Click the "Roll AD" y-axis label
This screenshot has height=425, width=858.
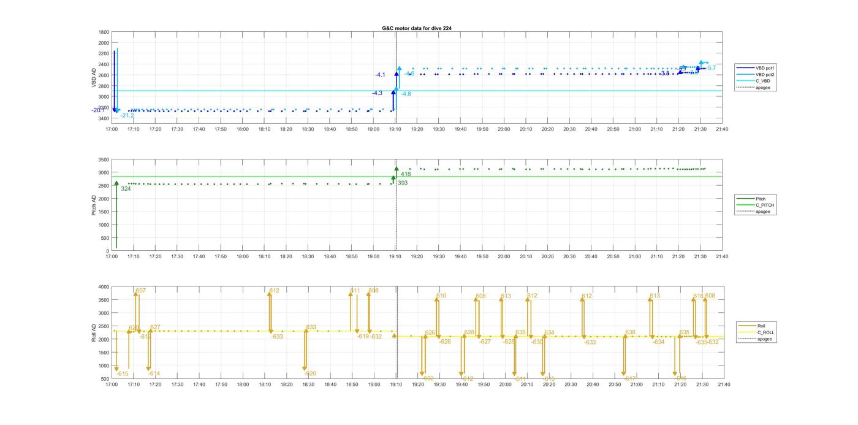coord(94,332)
